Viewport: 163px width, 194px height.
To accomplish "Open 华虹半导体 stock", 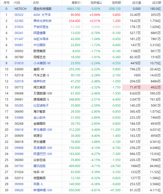I will (x=41, y=39).
